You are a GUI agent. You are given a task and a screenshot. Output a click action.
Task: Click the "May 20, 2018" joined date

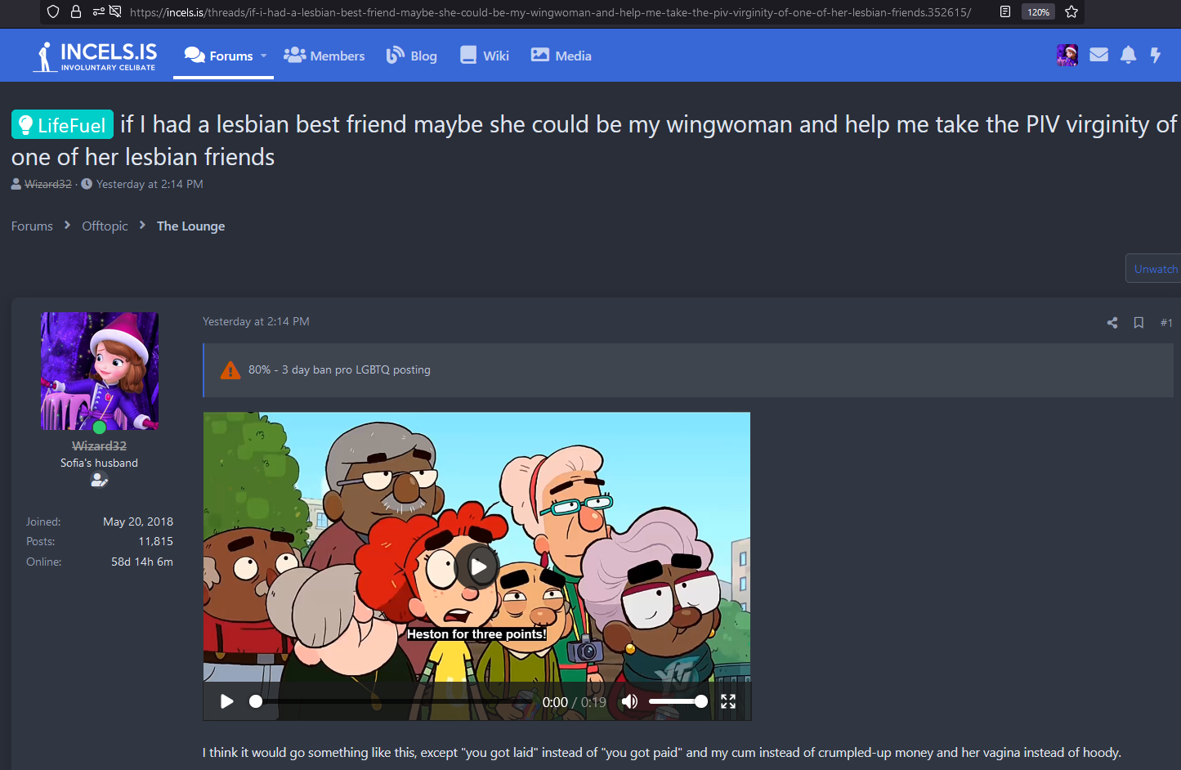point(138,522)
